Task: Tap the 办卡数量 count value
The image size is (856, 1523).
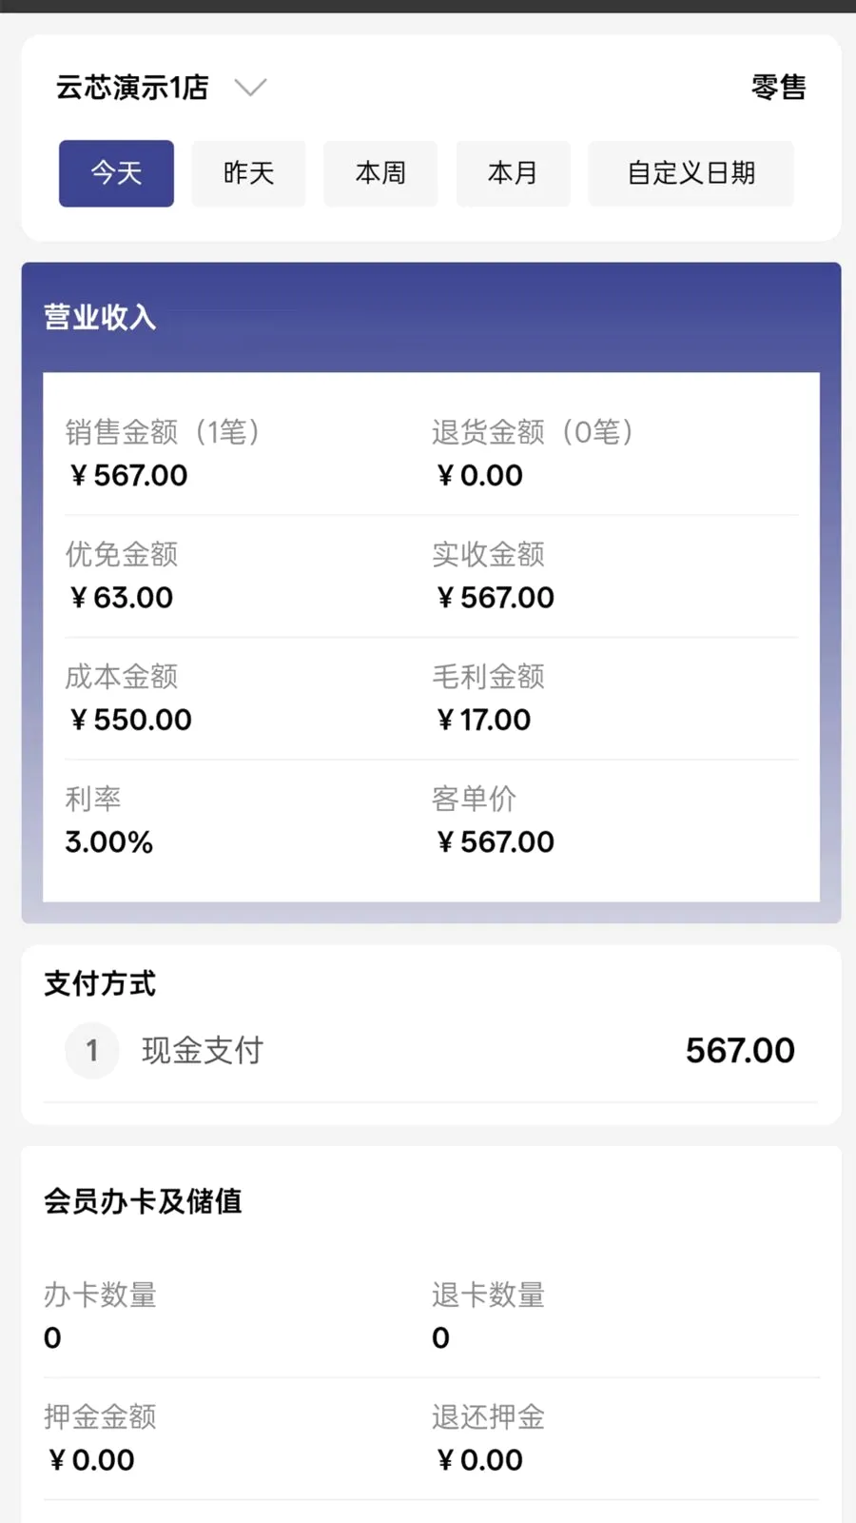Action: click(52, 1337)
